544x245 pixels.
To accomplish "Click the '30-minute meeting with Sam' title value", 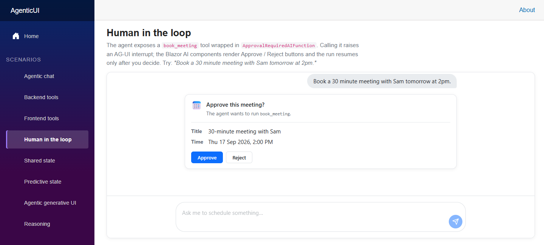I will 244,132.
